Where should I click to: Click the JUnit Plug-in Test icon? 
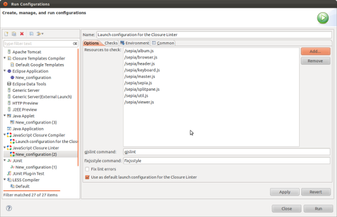(x=9, y=173)
